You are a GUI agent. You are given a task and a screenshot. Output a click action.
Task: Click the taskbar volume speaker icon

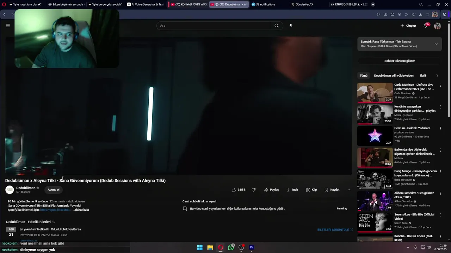click(x=429, y=247)
